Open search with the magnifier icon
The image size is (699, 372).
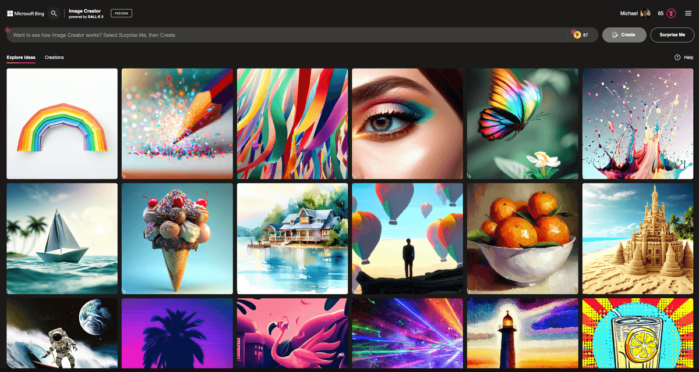click(54, 13)
